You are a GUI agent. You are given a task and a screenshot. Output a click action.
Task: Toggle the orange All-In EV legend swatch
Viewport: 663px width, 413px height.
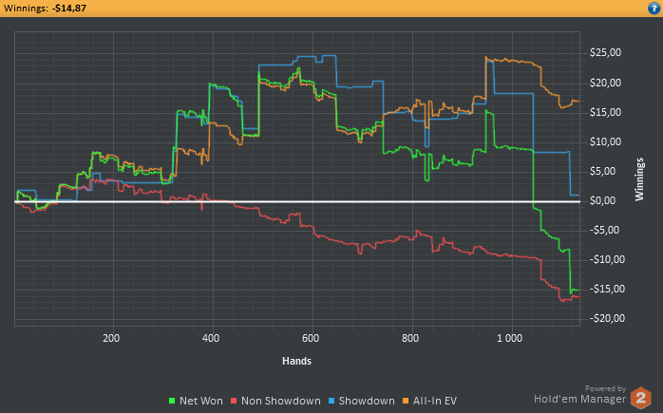[406, 401]
